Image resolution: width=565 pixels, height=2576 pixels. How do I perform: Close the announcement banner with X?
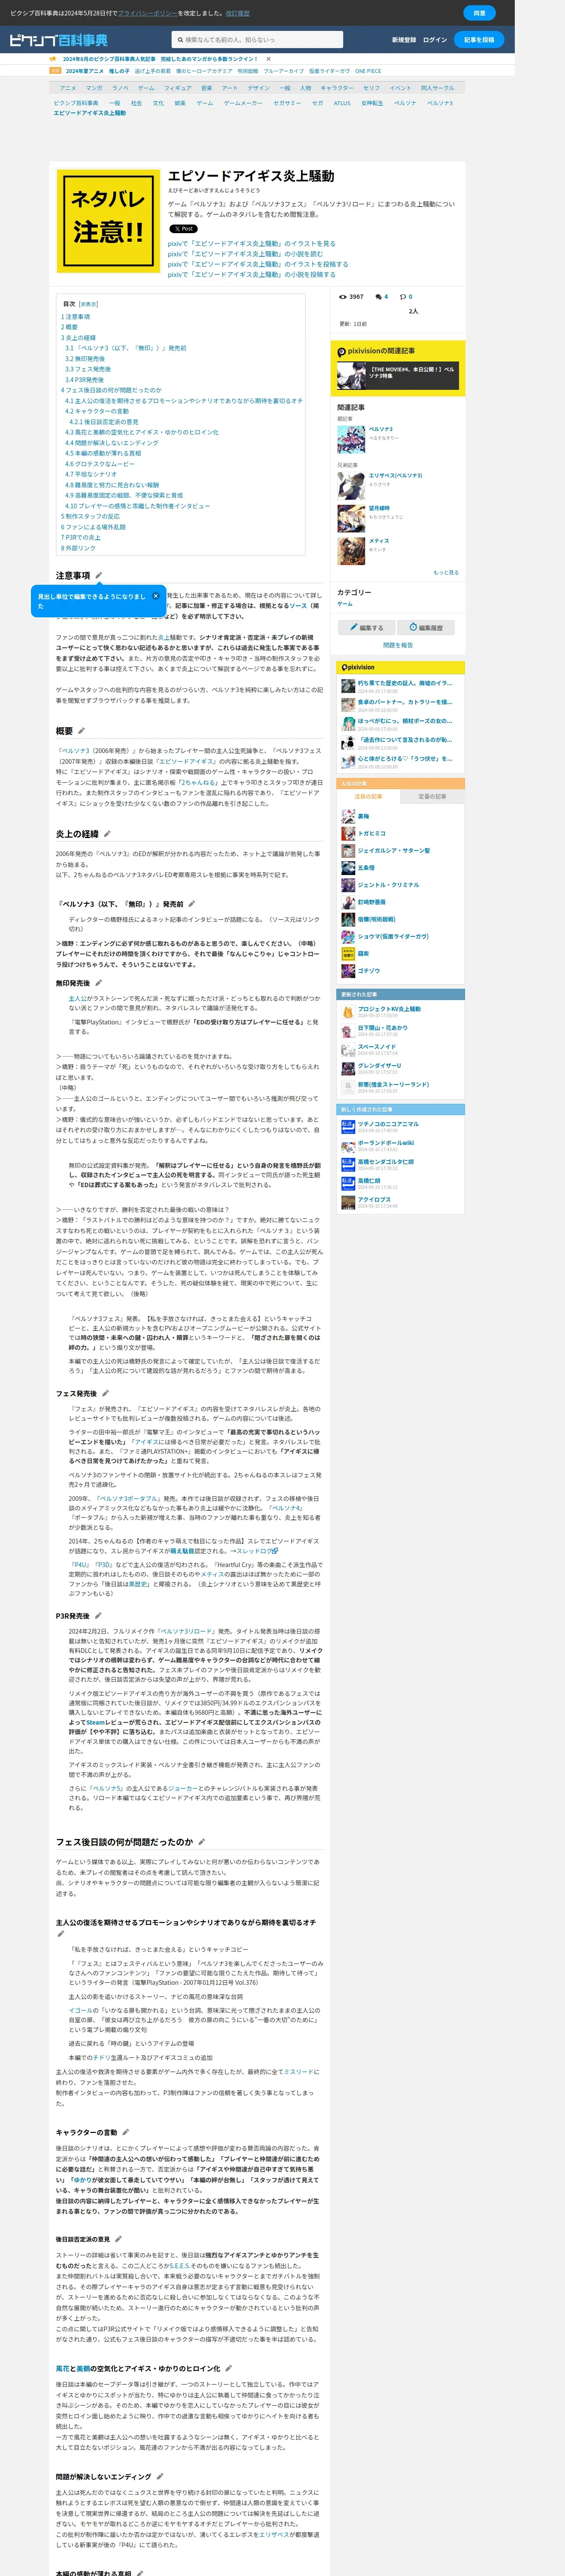268,59
